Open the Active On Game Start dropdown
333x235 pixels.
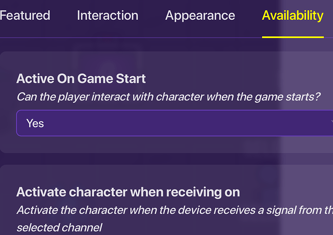(174, 124)
